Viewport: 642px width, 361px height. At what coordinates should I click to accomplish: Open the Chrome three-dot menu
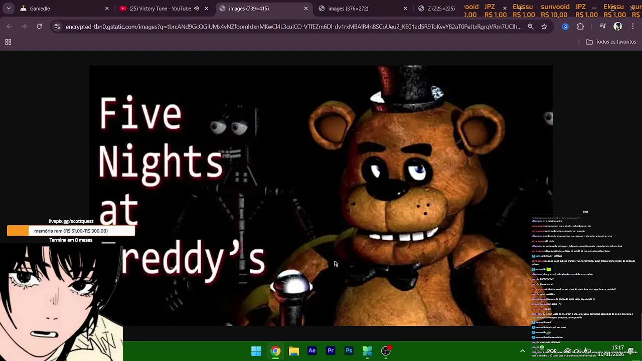pyautogui.click(x=633, y=27)
